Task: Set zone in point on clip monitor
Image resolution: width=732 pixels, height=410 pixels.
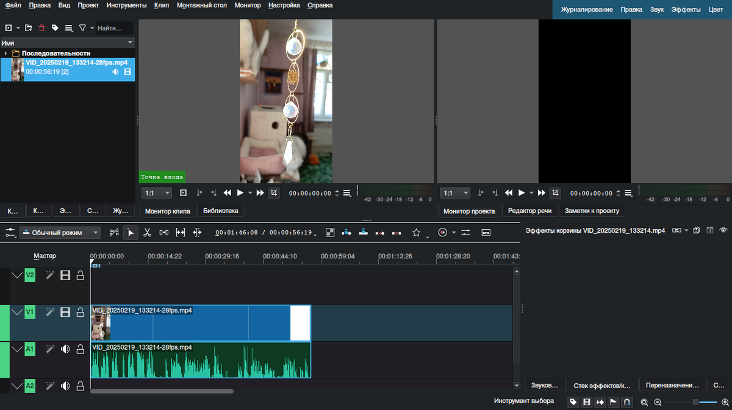Action: click(x=200, y=193)
